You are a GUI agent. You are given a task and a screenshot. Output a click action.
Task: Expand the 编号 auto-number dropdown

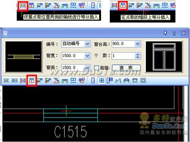[87, 44]
